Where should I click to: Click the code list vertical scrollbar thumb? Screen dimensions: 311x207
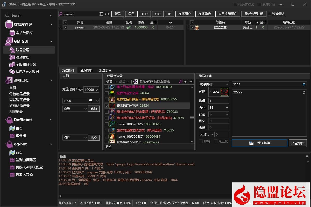[192, 117]
